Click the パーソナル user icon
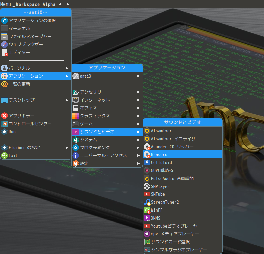This screenshot has width=264, height=254. (x=4, y=68)
